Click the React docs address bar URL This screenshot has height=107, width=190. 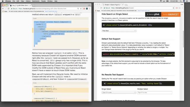click(42, 9)
